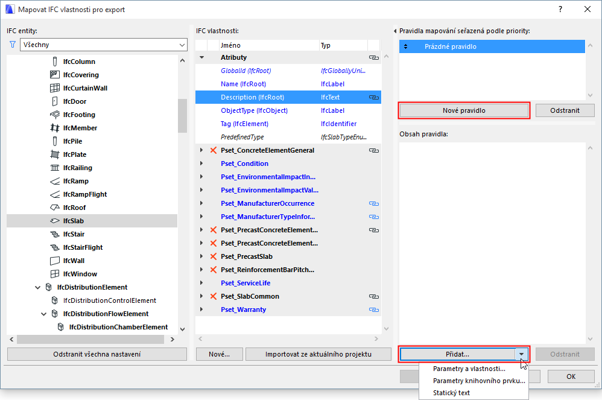This screenshot has width=602, height=400.
Task: Choose Statický text menu entry
Action: [451, 393]
